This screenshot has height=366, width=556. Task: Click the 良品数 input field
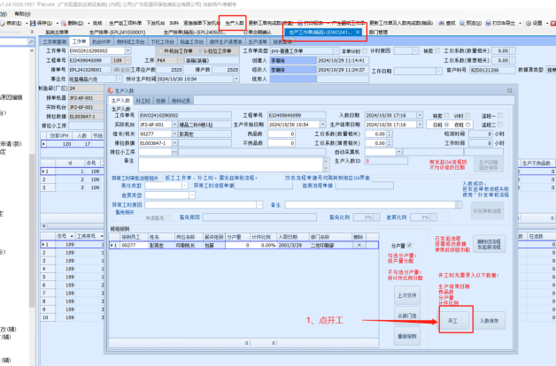point(282,133)
